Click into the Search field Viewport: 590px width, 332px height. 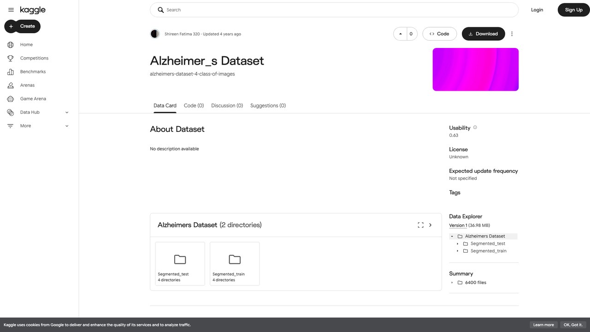334,10
